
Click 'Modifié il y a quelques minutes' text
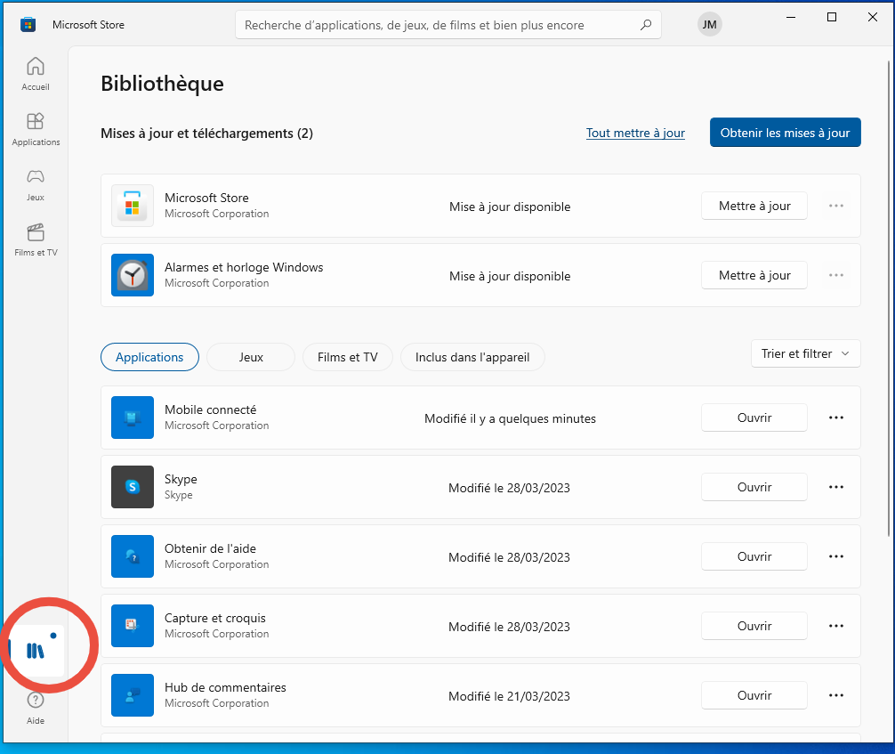511,418
